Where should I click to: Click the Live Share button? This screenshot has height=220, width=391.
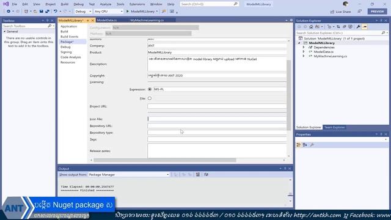pos(340,12)
